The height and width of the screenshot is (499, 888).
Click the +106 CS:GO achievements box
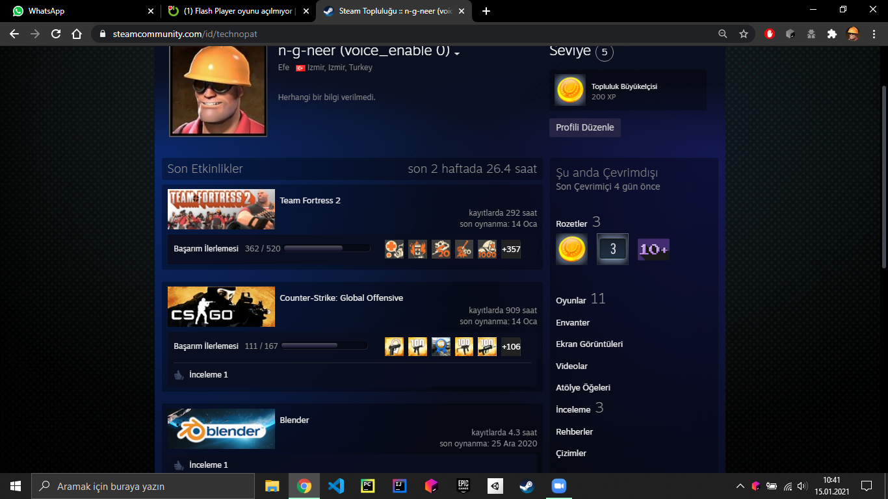(x=511, y=346)
